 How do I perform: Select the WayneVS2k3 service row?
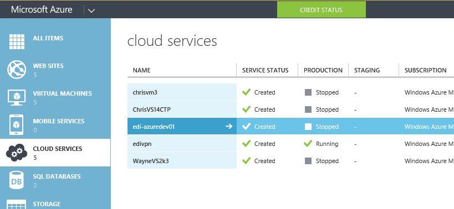pyautogui.click(x=290, y=161)
